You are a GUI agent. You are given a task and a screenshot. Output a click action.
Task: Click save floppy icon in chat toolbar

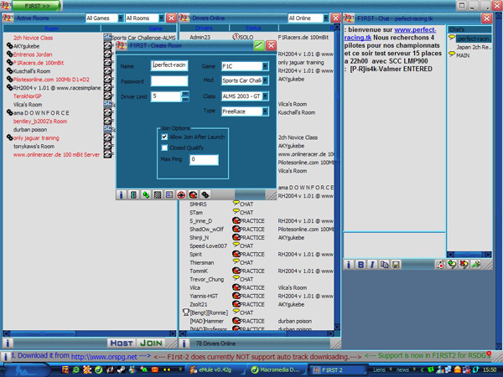pos(396,265)
